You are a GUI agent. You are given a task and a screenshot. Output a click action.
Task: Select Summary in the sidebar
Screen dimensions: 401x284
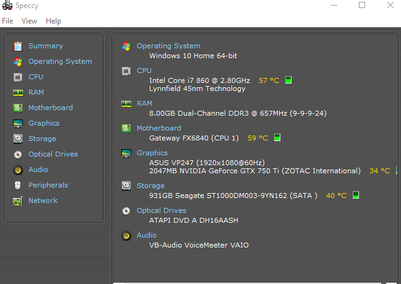(45, 46)
